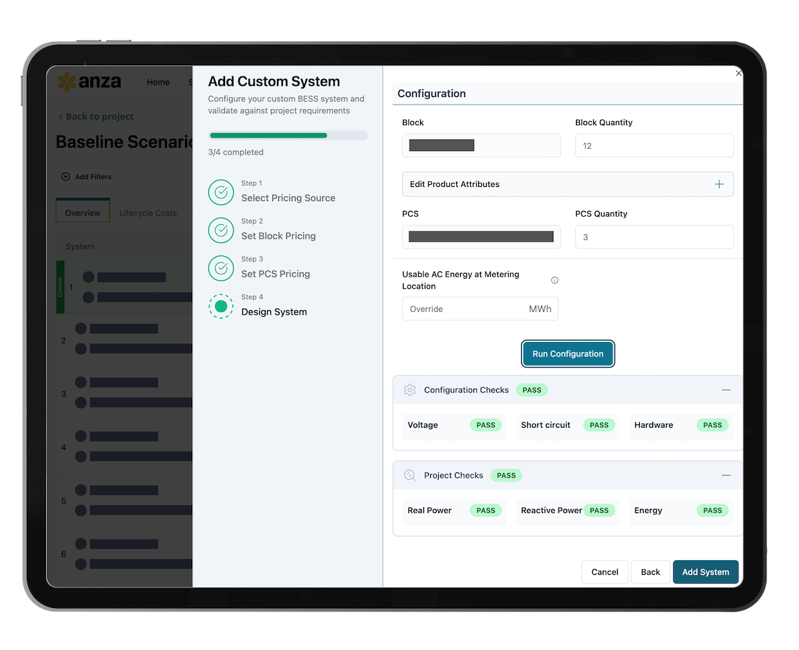The height and width of the screenshot is (650, 799).
Task: Expand Edit Product Attributes with plus sign
Action: [718, 184]
